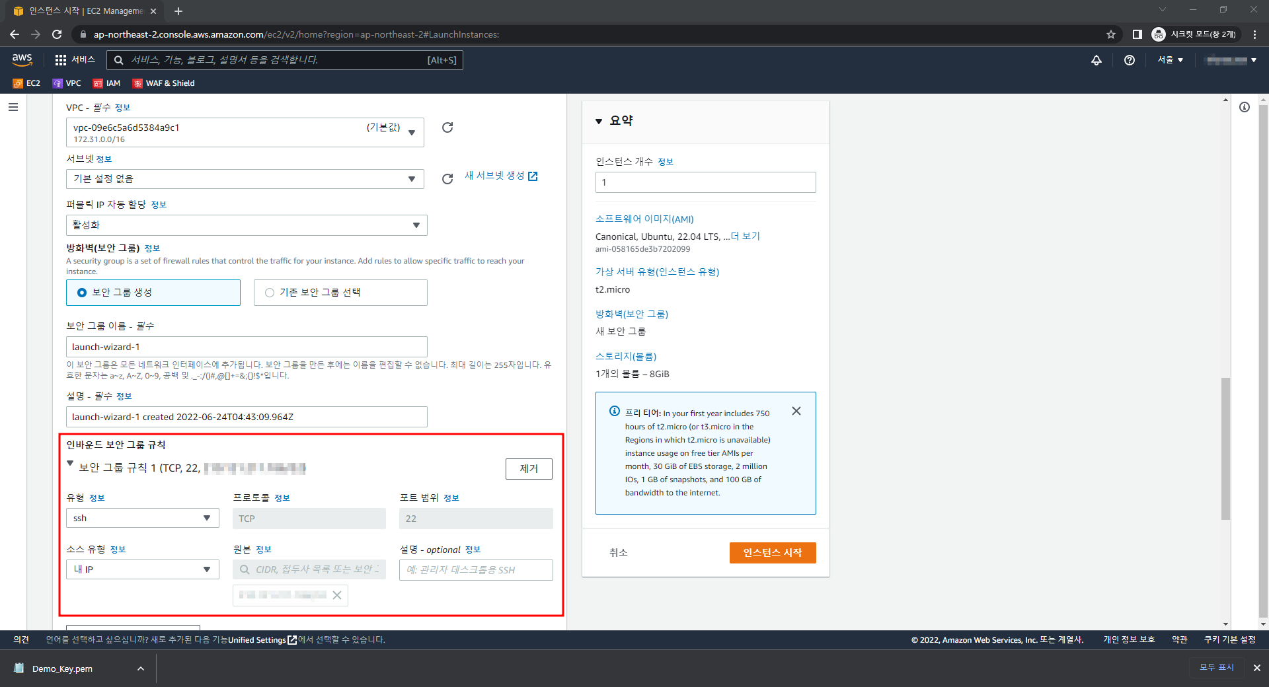Open EC2 favorites shortcut
Image resolution: width=1269 pixels, height=687 pixels.
(x=26, y=83)
